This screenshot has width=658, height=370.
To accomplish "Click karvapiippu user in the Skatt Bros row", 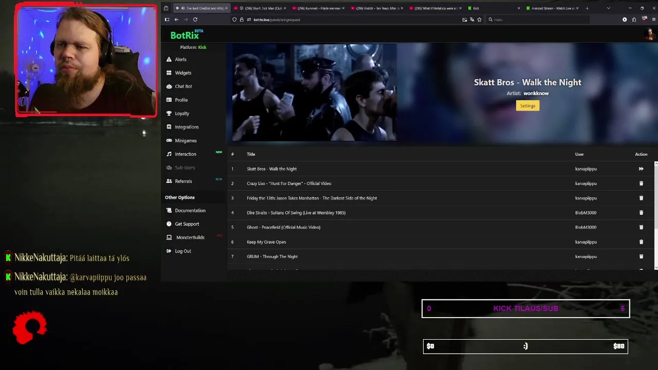I will 586,169.
